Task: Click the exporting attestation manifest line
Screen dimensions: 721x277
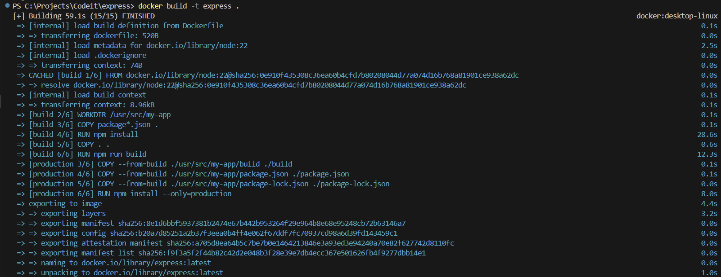Action: point(235,243)
